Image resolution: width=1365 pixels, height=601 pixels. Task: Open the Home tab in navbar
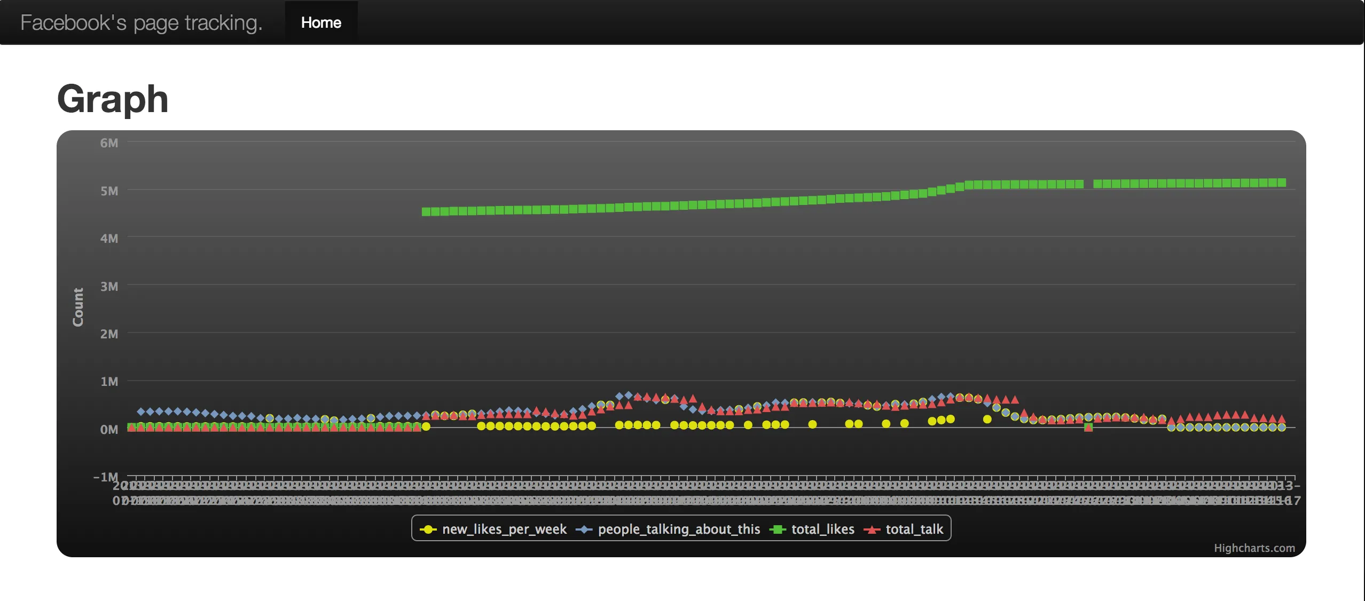(x=321, y=22)
